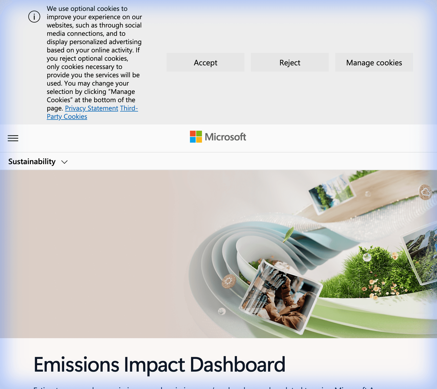Image resolution: width=437 pixels, height=389 pixels.
Task: Accept all optional cookies
Action: tap(205, 62)
